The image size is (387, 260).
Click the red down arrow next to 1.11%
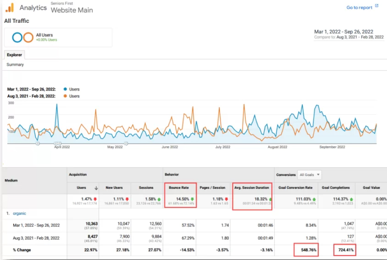[127, 199]
